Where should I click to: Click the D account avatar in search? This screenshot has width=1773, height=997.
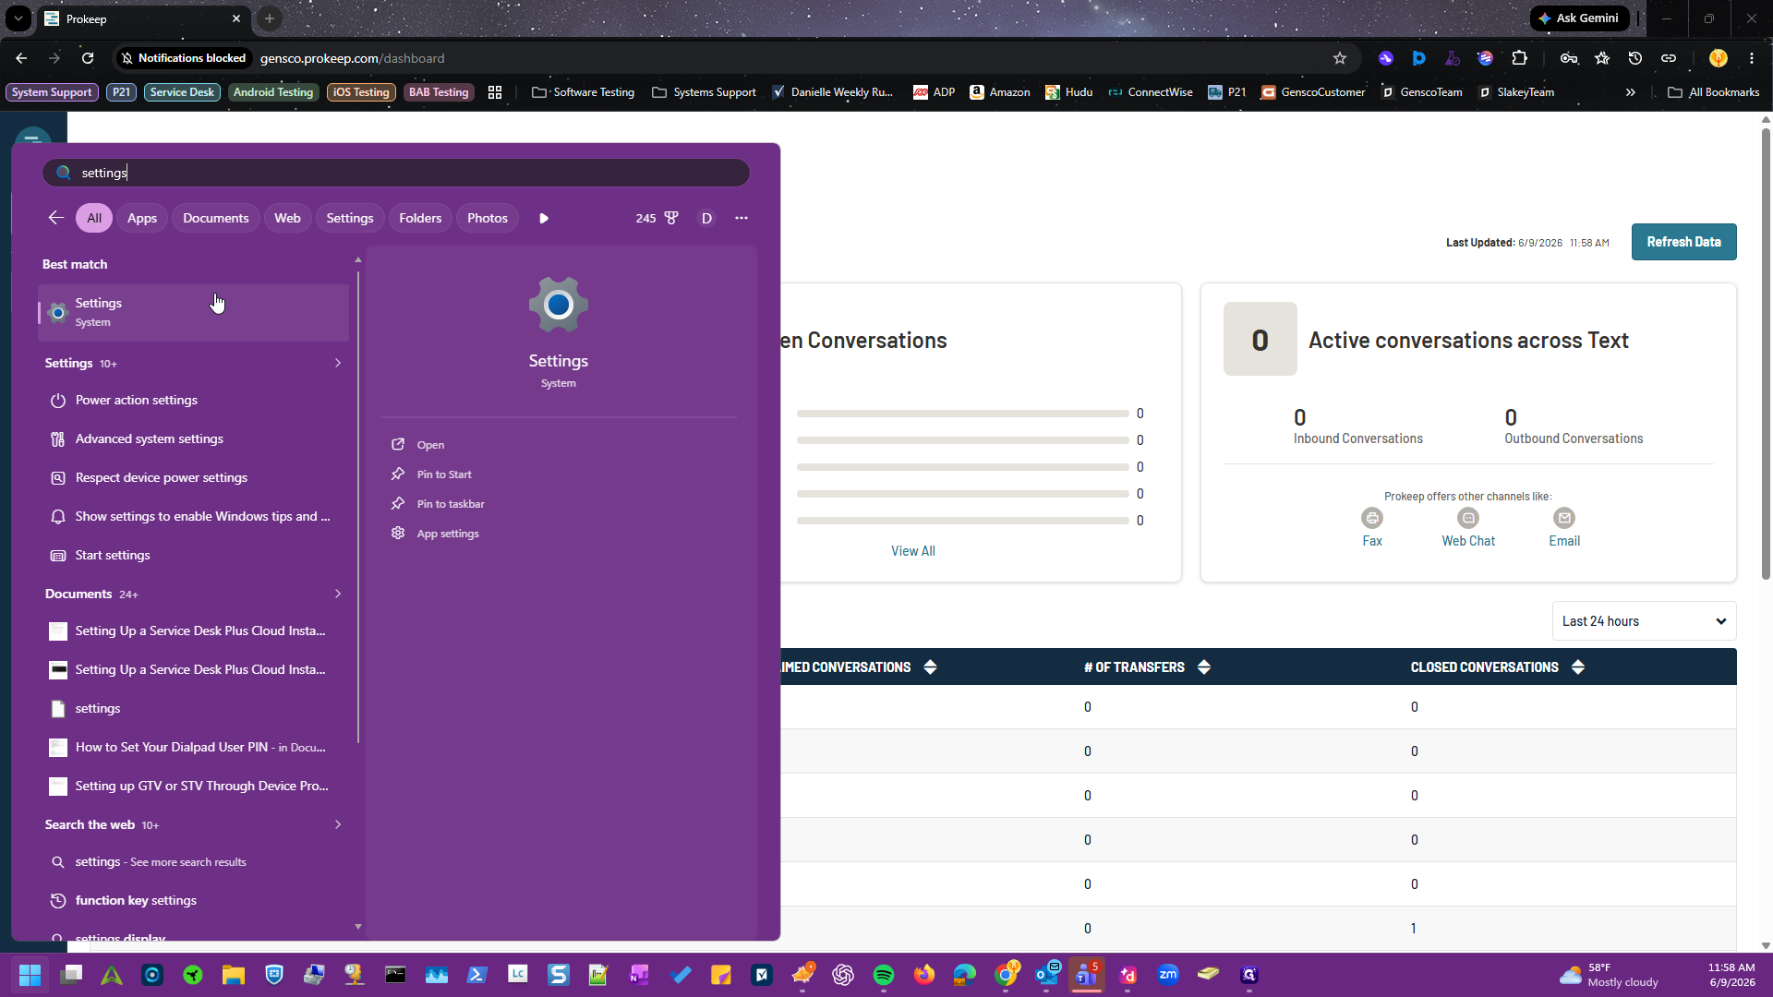(x=706, y=218)
